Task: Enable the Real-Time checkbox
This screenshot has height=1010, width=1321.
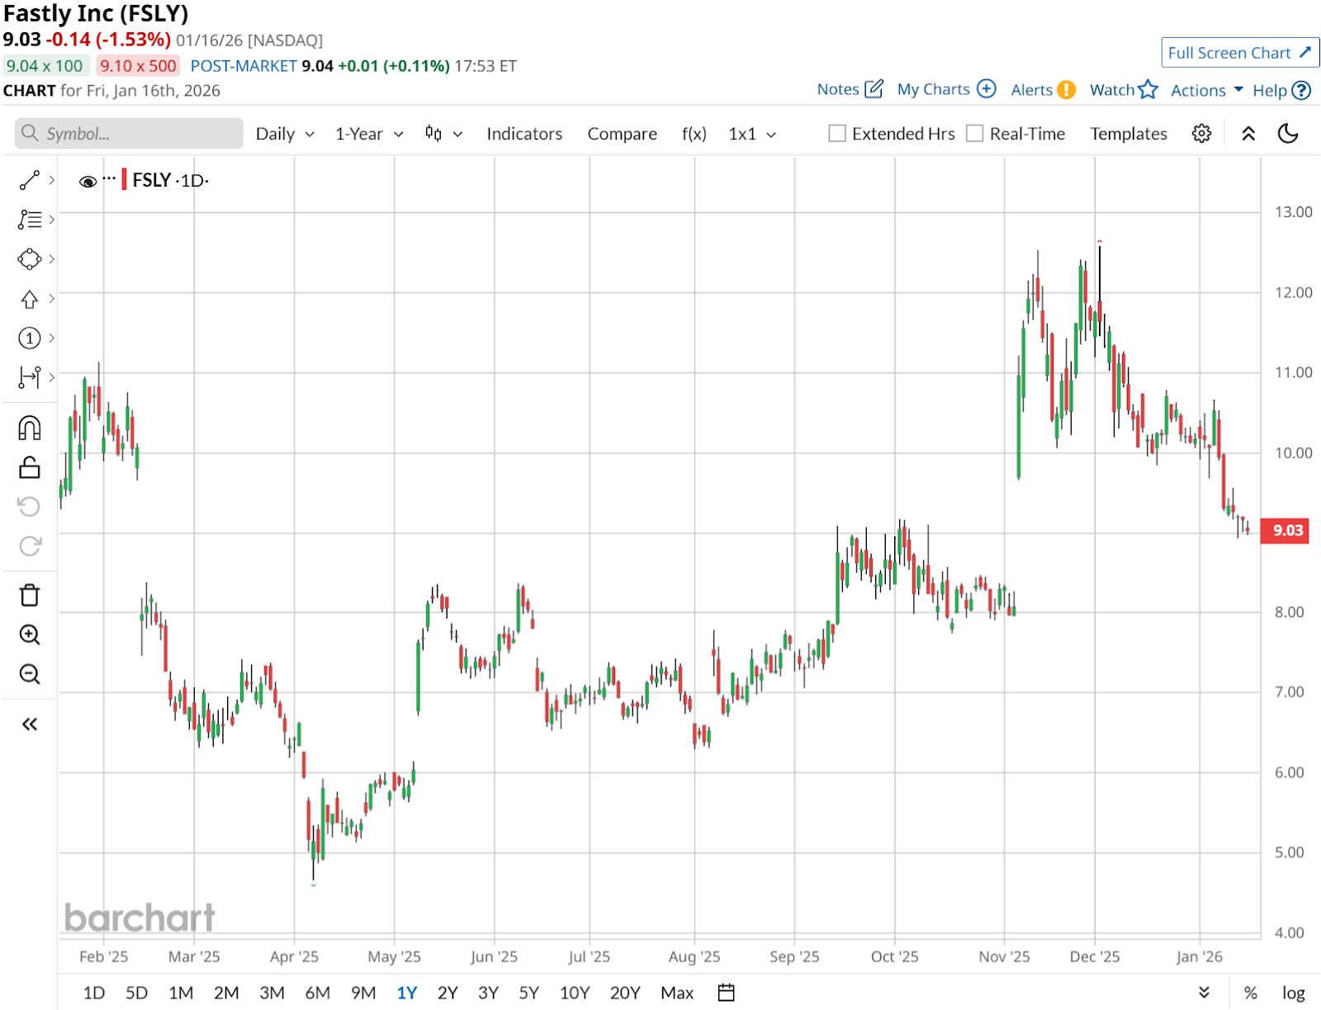Action: pyautogui.click(x=975, y=134)
